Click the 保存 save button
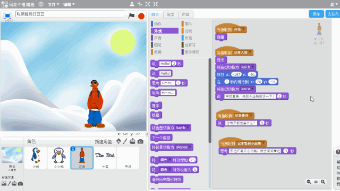The width and height of the screenshot is (340, 191). coord(316,14)
